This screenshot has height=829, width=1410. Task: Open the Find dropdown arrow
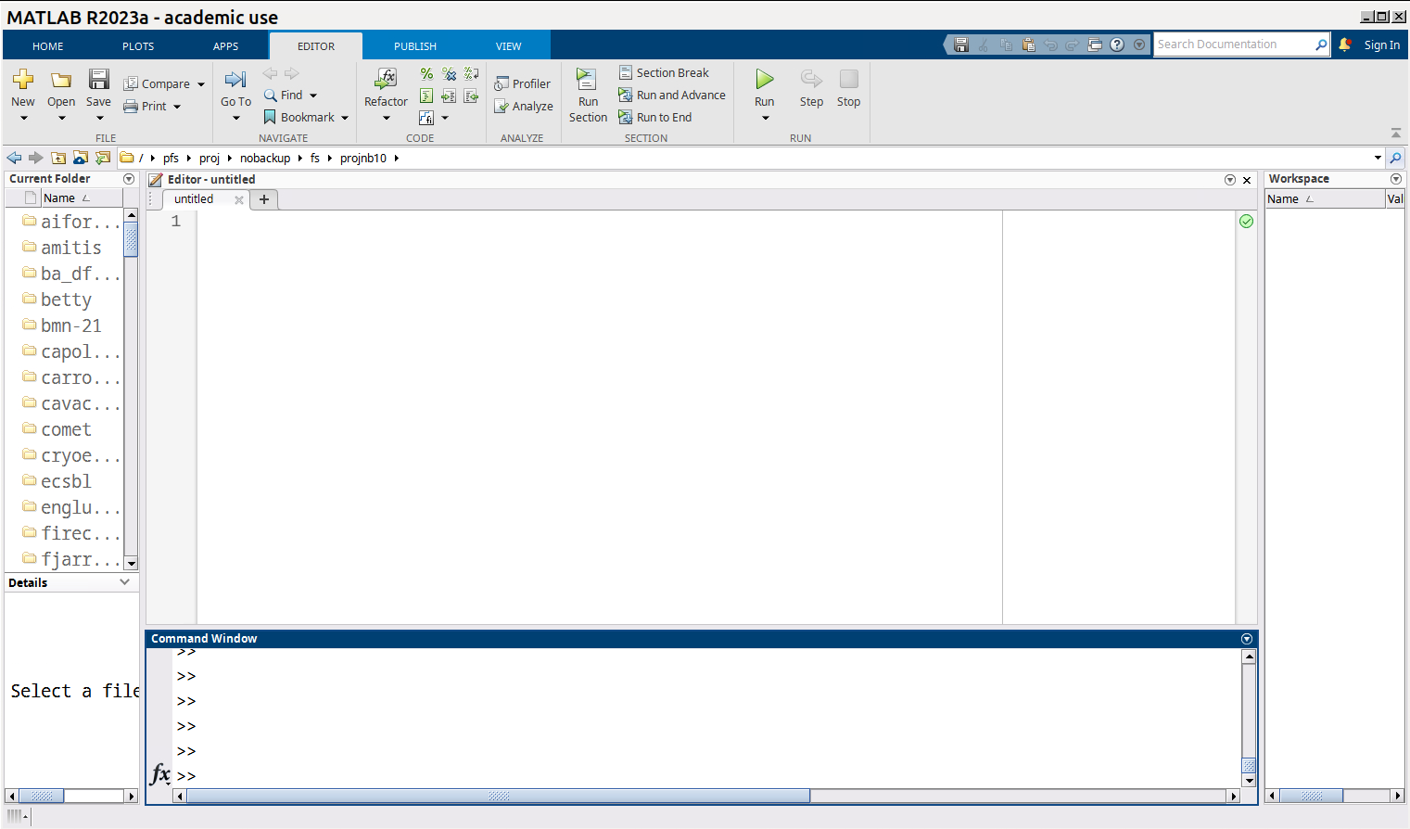(313, 96)
